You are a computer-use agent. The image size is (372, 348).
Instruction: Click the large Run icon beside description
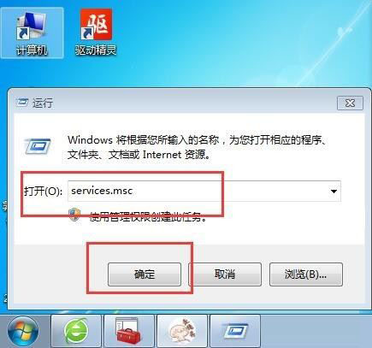38,146
